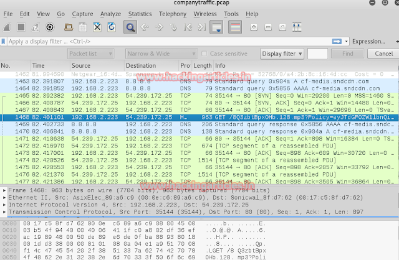
Task: Toggle auto-scroll during live capture icon
Action: [216, 27]
